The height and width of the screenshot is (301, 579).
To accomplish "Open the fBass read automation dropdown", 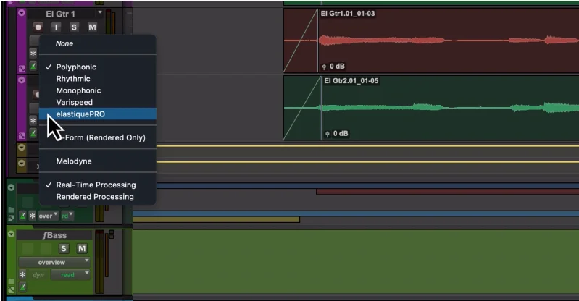I will [70, 275].
